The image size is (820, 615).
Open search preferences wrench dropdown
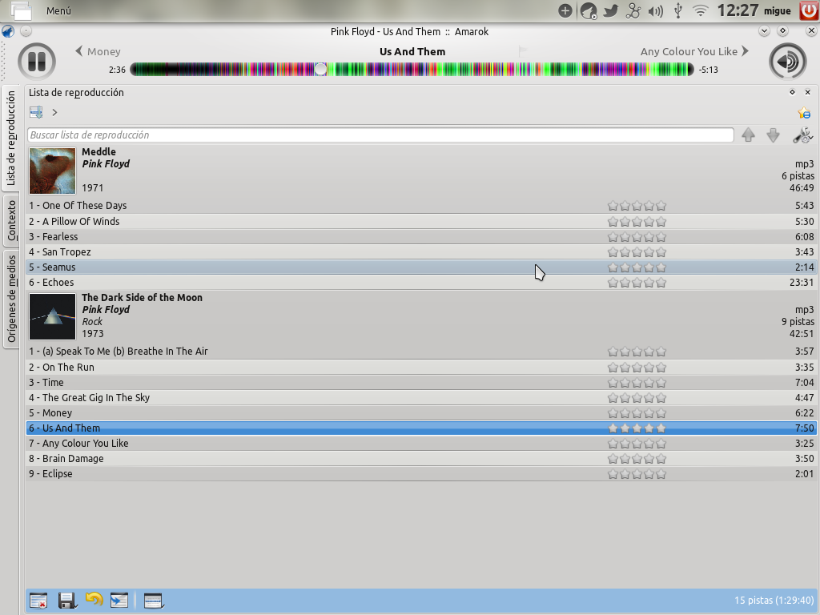coord(802,135)
